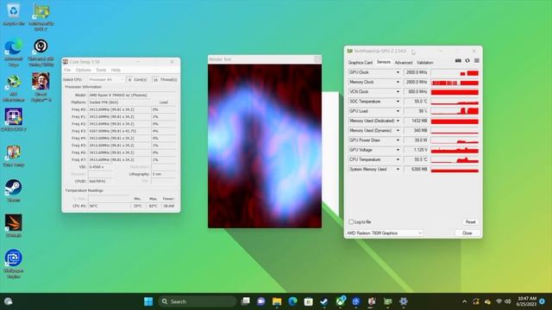Switch to the Advanced tab in GPU-Z
This screenshot has height=310, width=552.
click(x=404, y=63)
